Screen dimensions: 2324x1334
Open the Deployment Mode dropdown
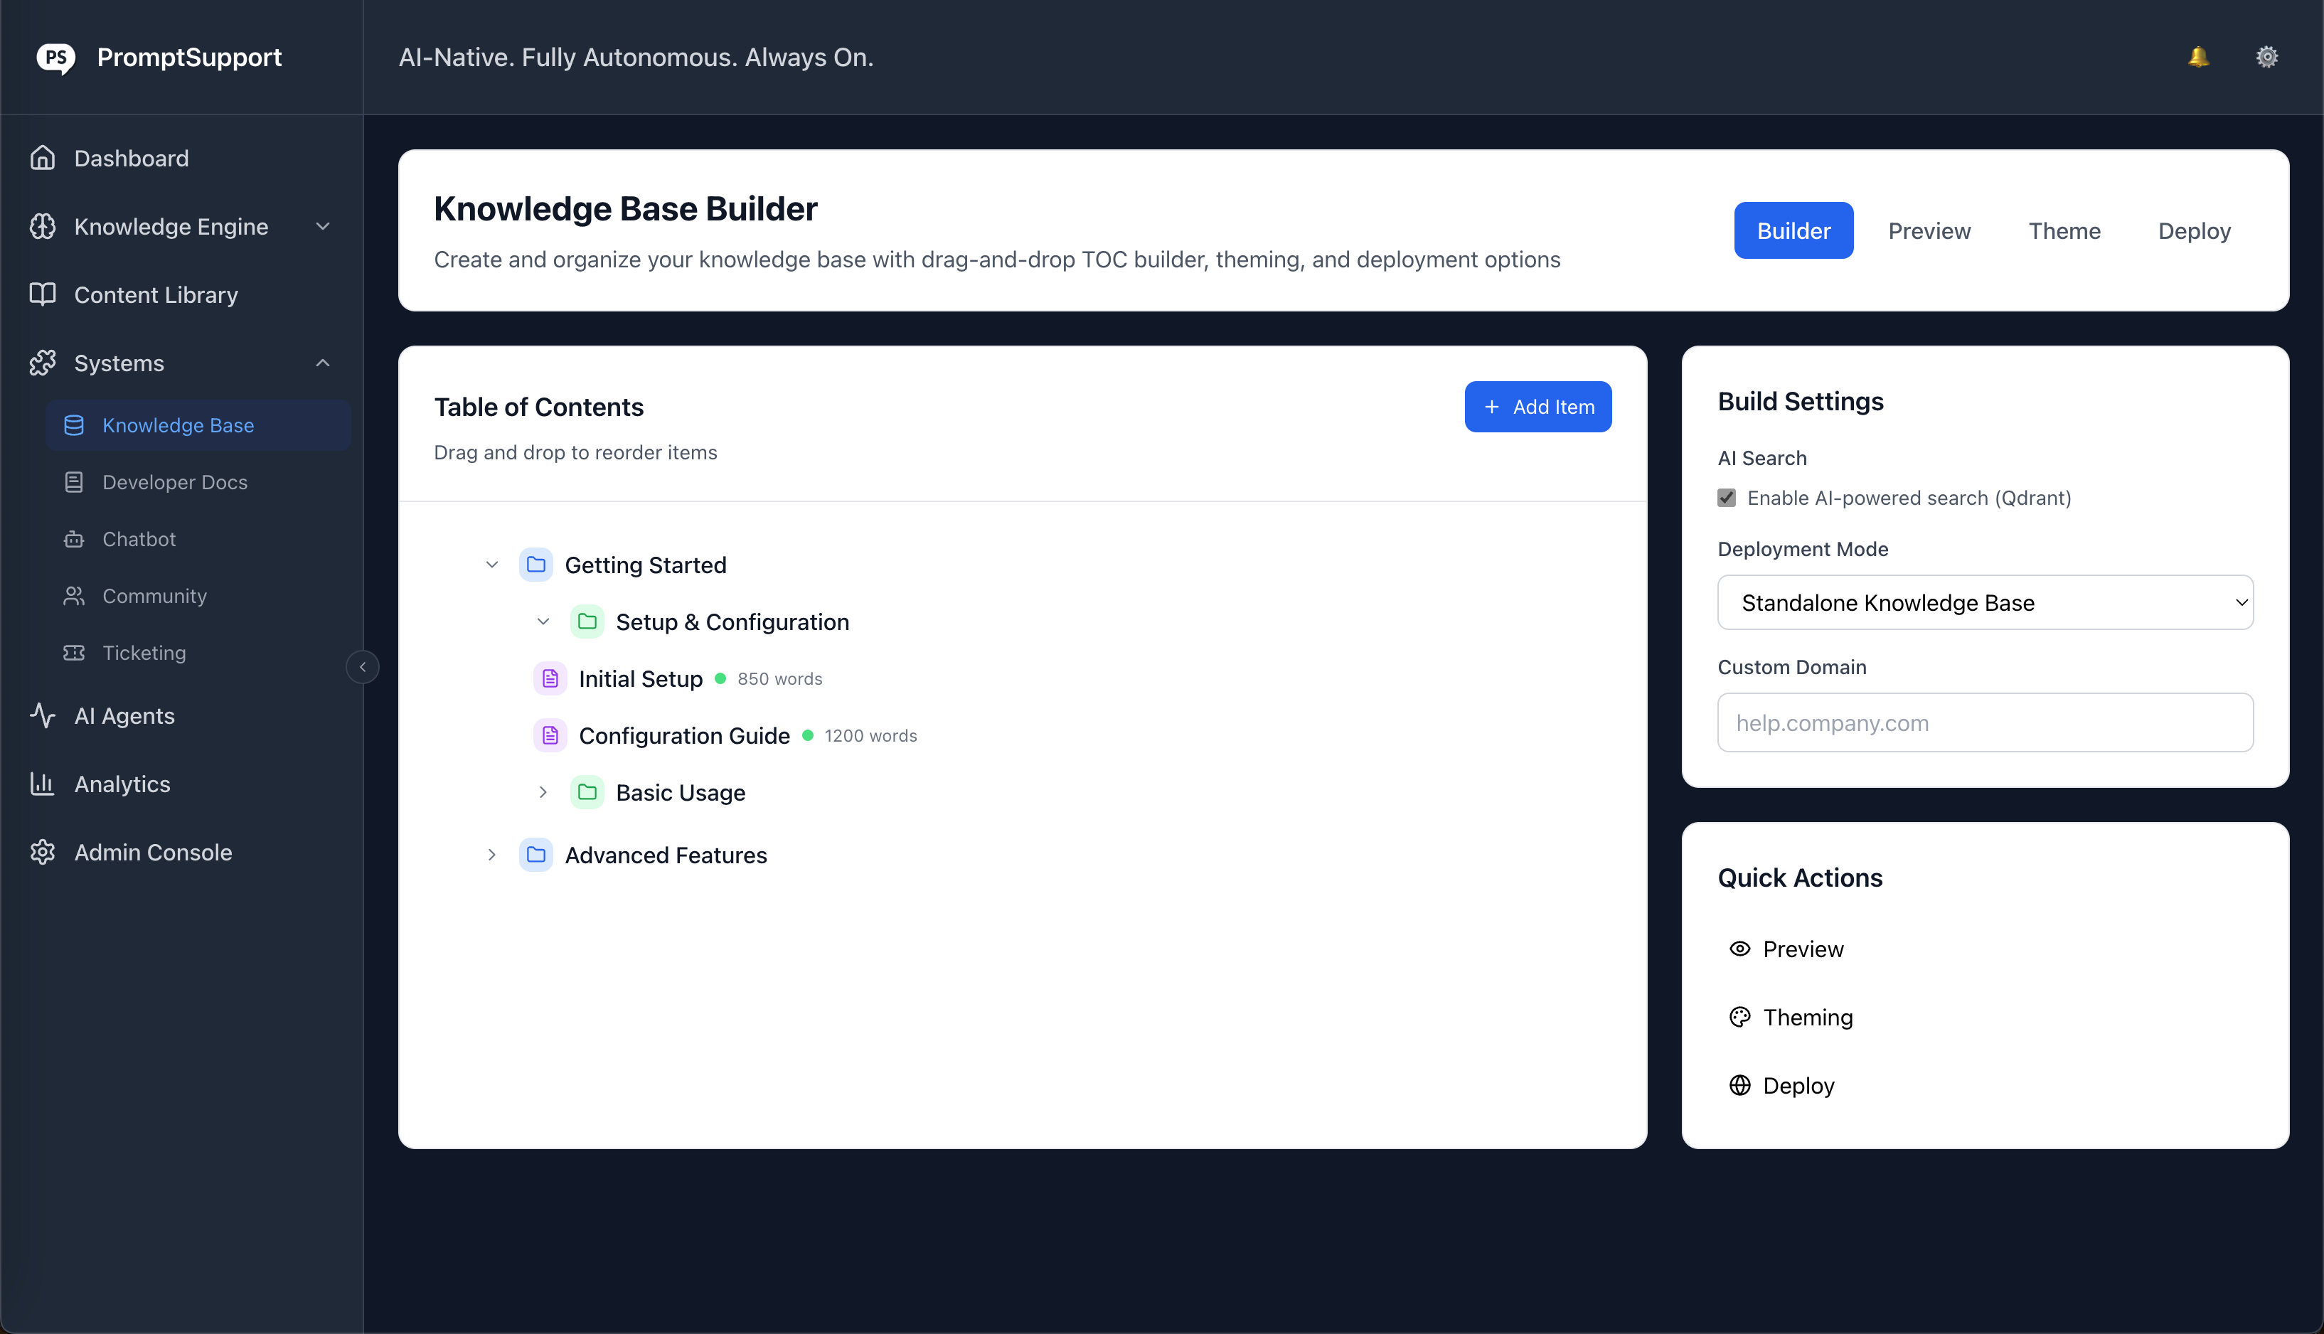(1984, 602)
